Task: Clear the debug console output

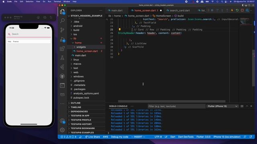Action: [242, 106]
